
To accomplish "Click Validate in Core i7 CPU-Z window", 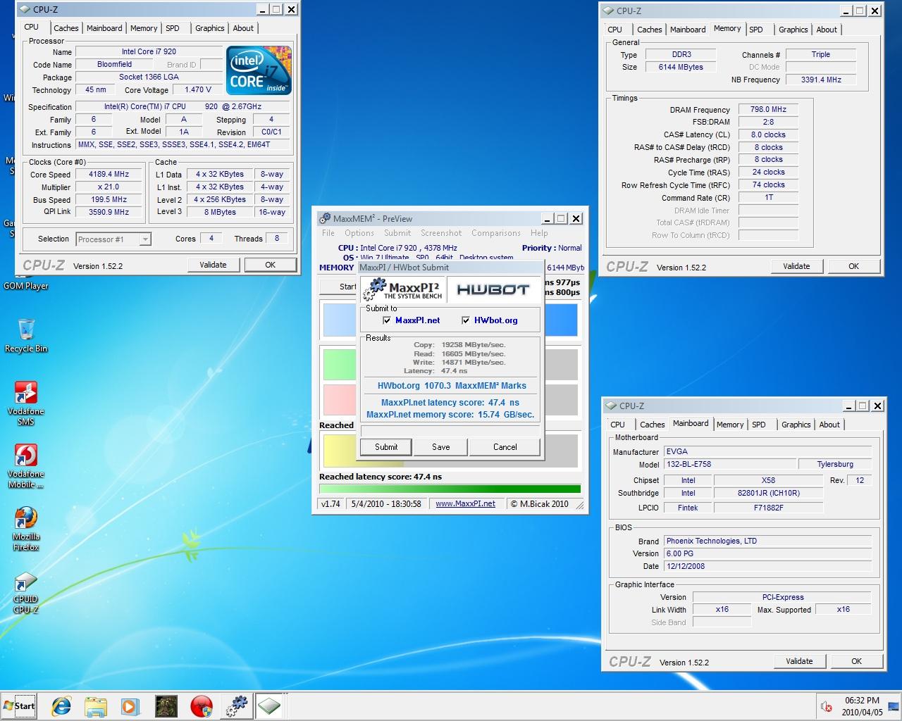I will (x=213, y=265).
